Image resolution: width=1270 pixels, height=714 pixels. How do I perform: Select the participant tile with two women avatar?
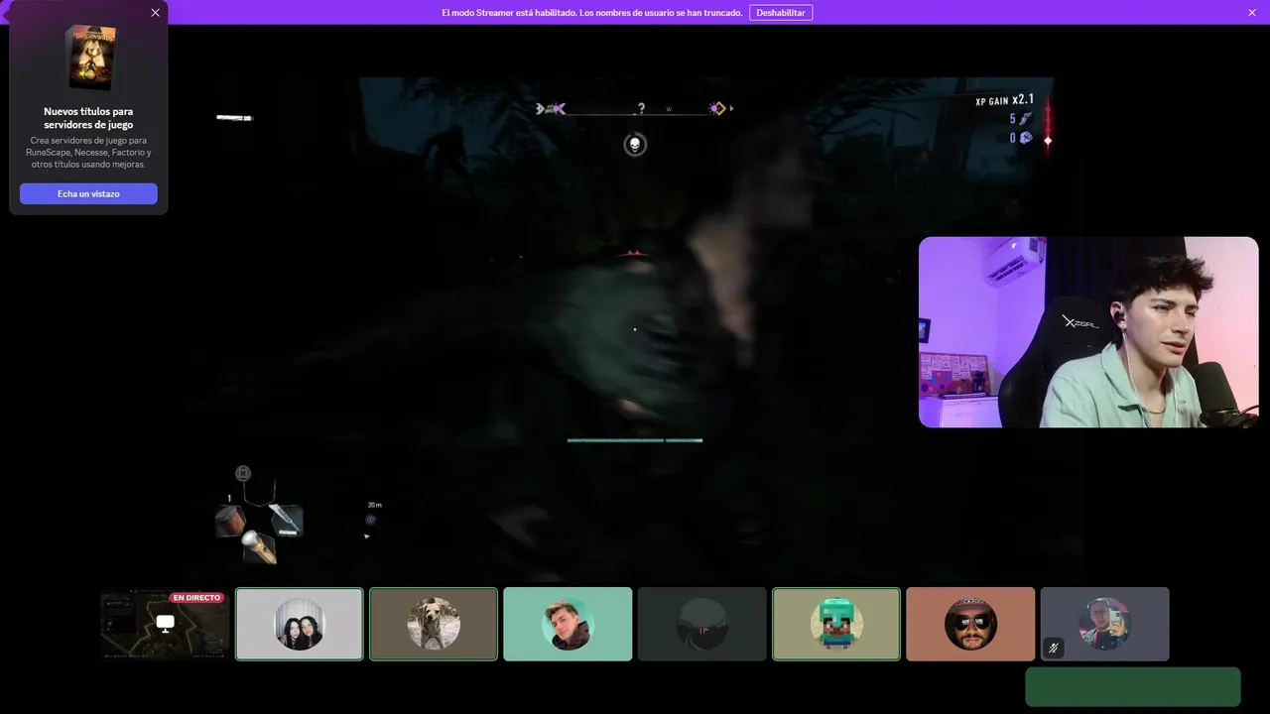coord(300,624)
